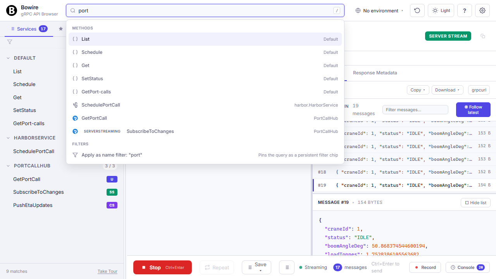Viewport: 496px width, 279px height.
Task: Click the slash shortcut badge in search
Action: click(337, 10)
